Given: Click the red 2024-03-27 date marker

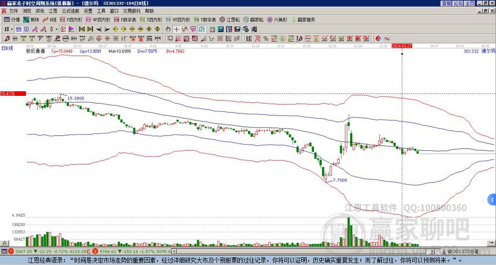Looking at the screenshot, I should (x=402, y=46).
